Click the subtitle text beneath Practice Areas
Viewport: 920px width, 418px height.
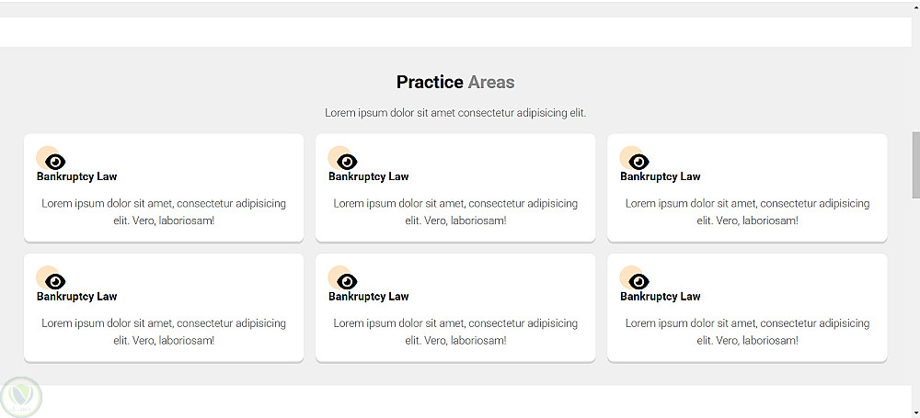click(x=455, y=113)
